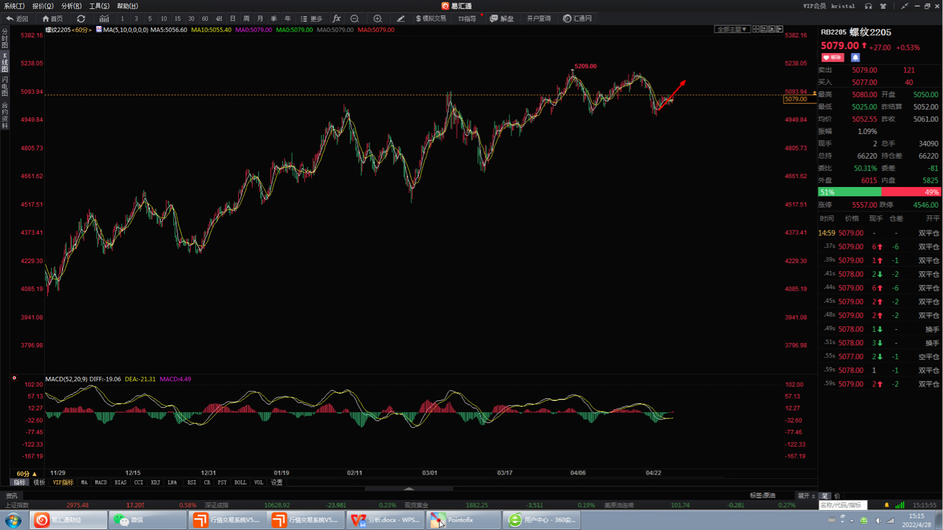Open the 60分 period selector
The width and height of the screenshot is (943, 530).
click(x=26, y=474)
